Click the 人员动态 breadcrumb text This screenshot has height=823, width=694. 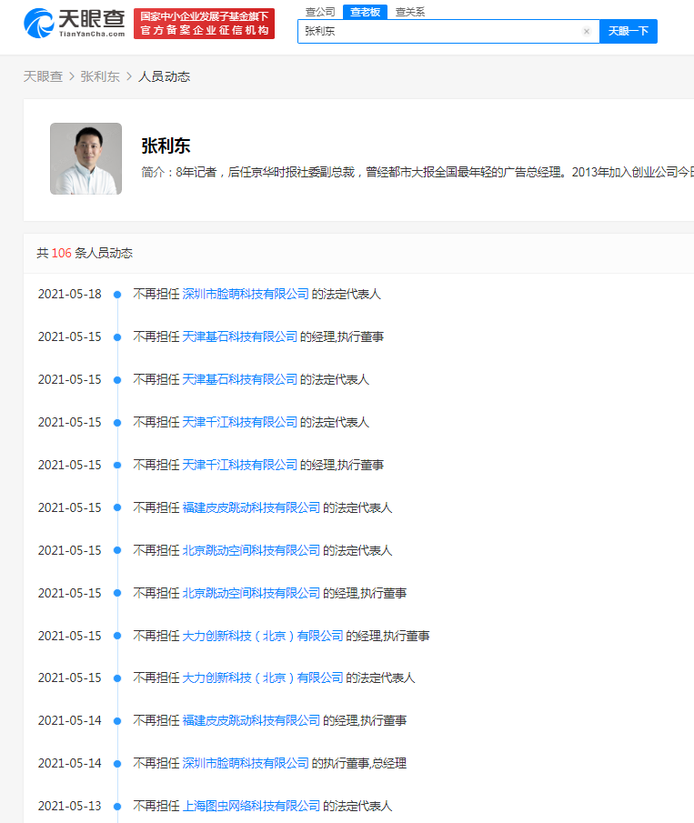(165, 76)
